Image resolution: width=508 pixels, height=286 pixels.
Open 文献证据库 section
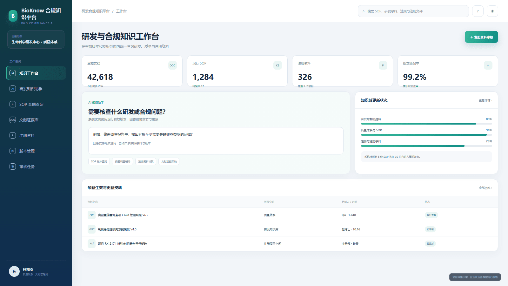pos(36,120)
